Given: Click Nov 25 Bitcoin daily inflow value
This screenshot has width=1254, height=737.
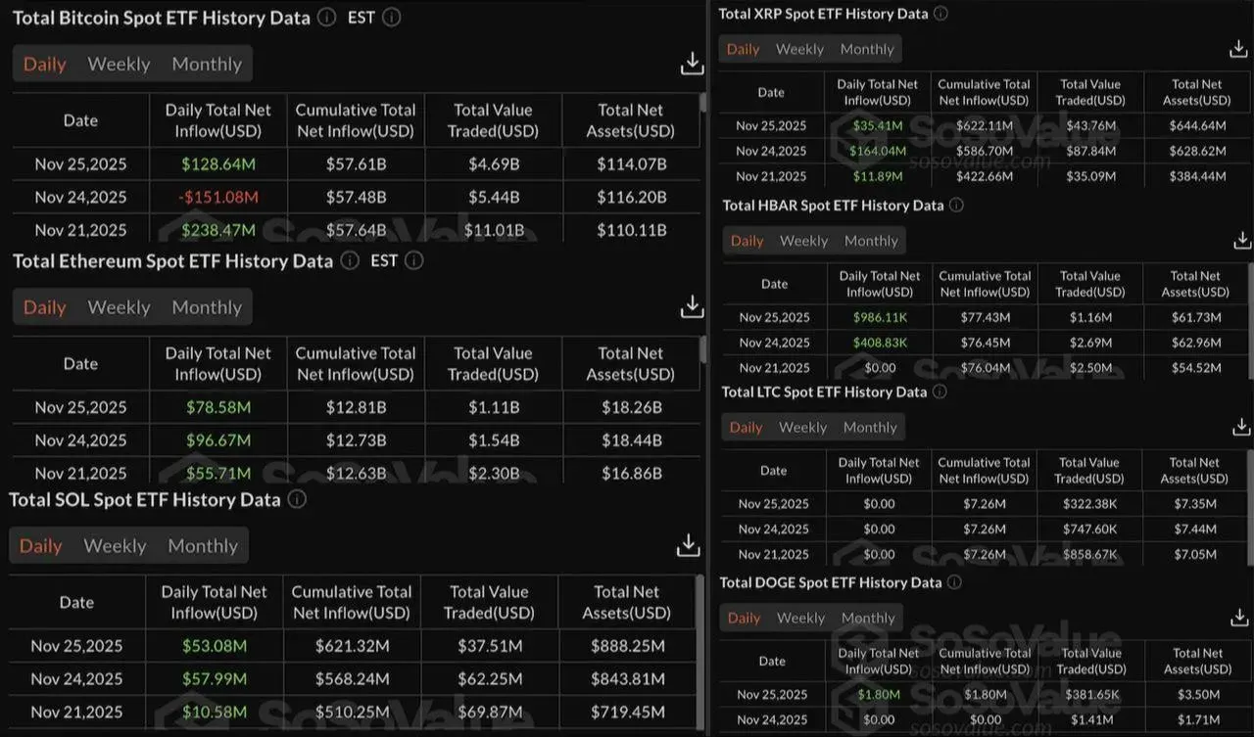Looking at the screenshot, I should click(217, 163).
